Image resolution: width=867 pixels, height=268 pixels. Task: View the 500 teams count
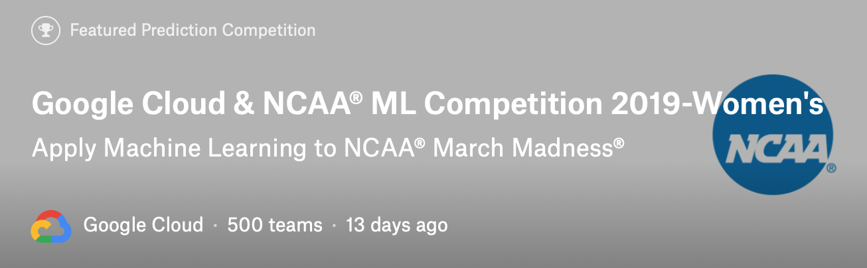click(275, 225)
